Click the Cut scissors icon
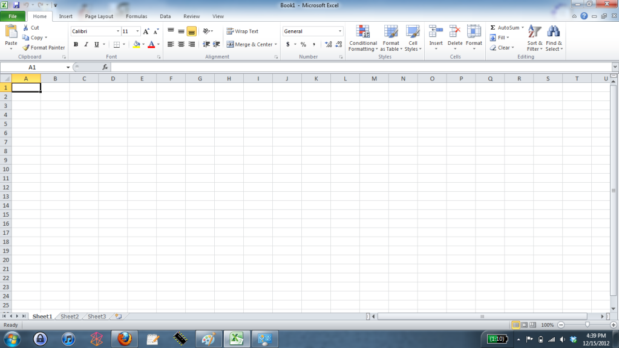 pos(25,28)
